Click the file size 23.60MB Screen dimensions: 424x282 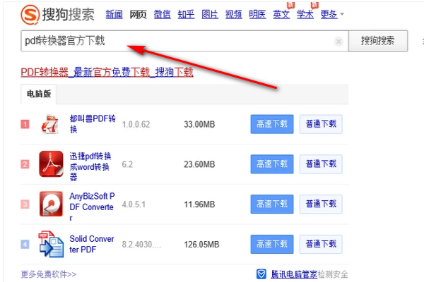pyautogui.click(x=199, y=164)
